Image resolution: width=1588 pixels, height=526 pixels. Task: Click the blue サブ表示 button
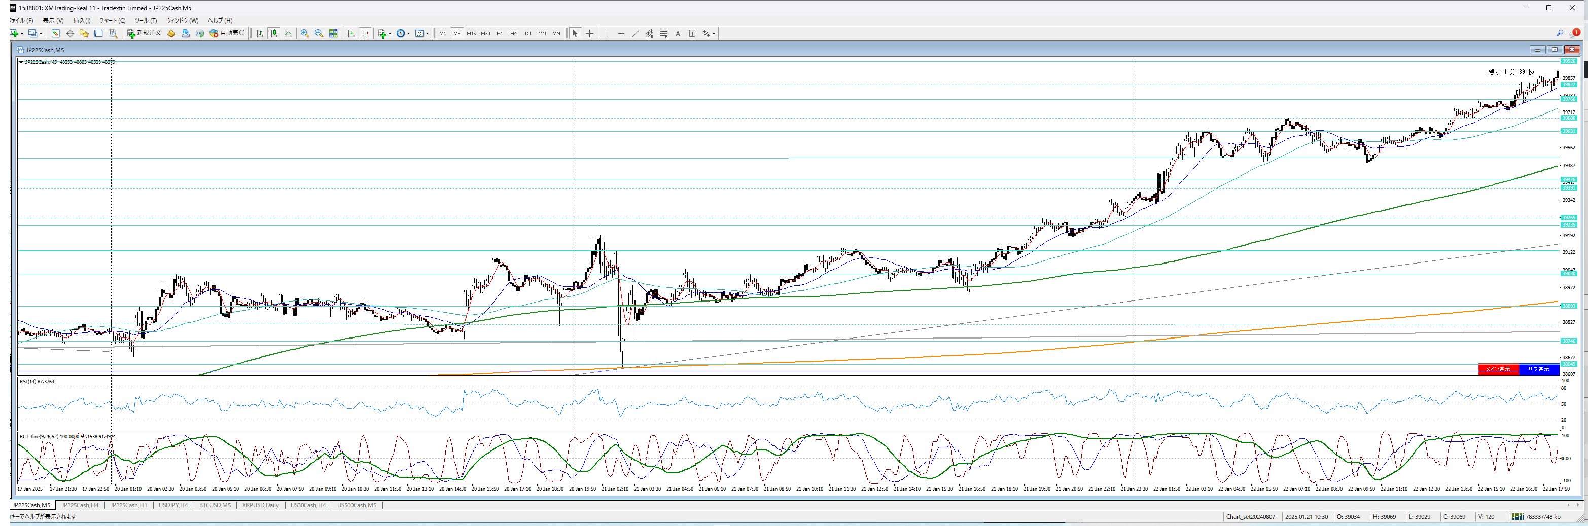coord(1539,369)
